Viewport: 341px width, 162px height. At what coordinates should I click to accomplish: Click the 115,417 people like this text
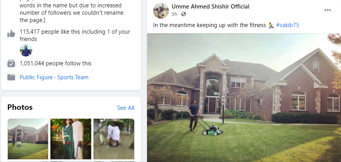tap(74, 32)
